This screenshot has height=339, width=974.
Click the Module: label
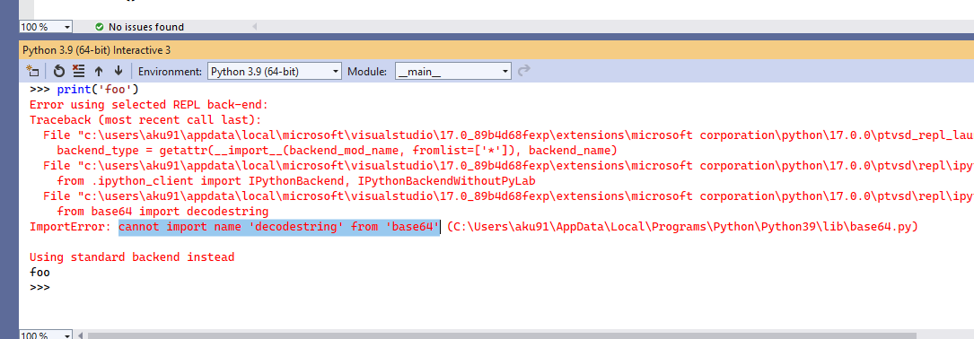(x=368, y=72)
